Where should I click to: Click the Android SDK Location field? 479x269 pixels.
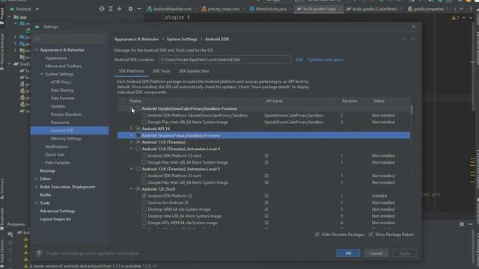[225, 60]
